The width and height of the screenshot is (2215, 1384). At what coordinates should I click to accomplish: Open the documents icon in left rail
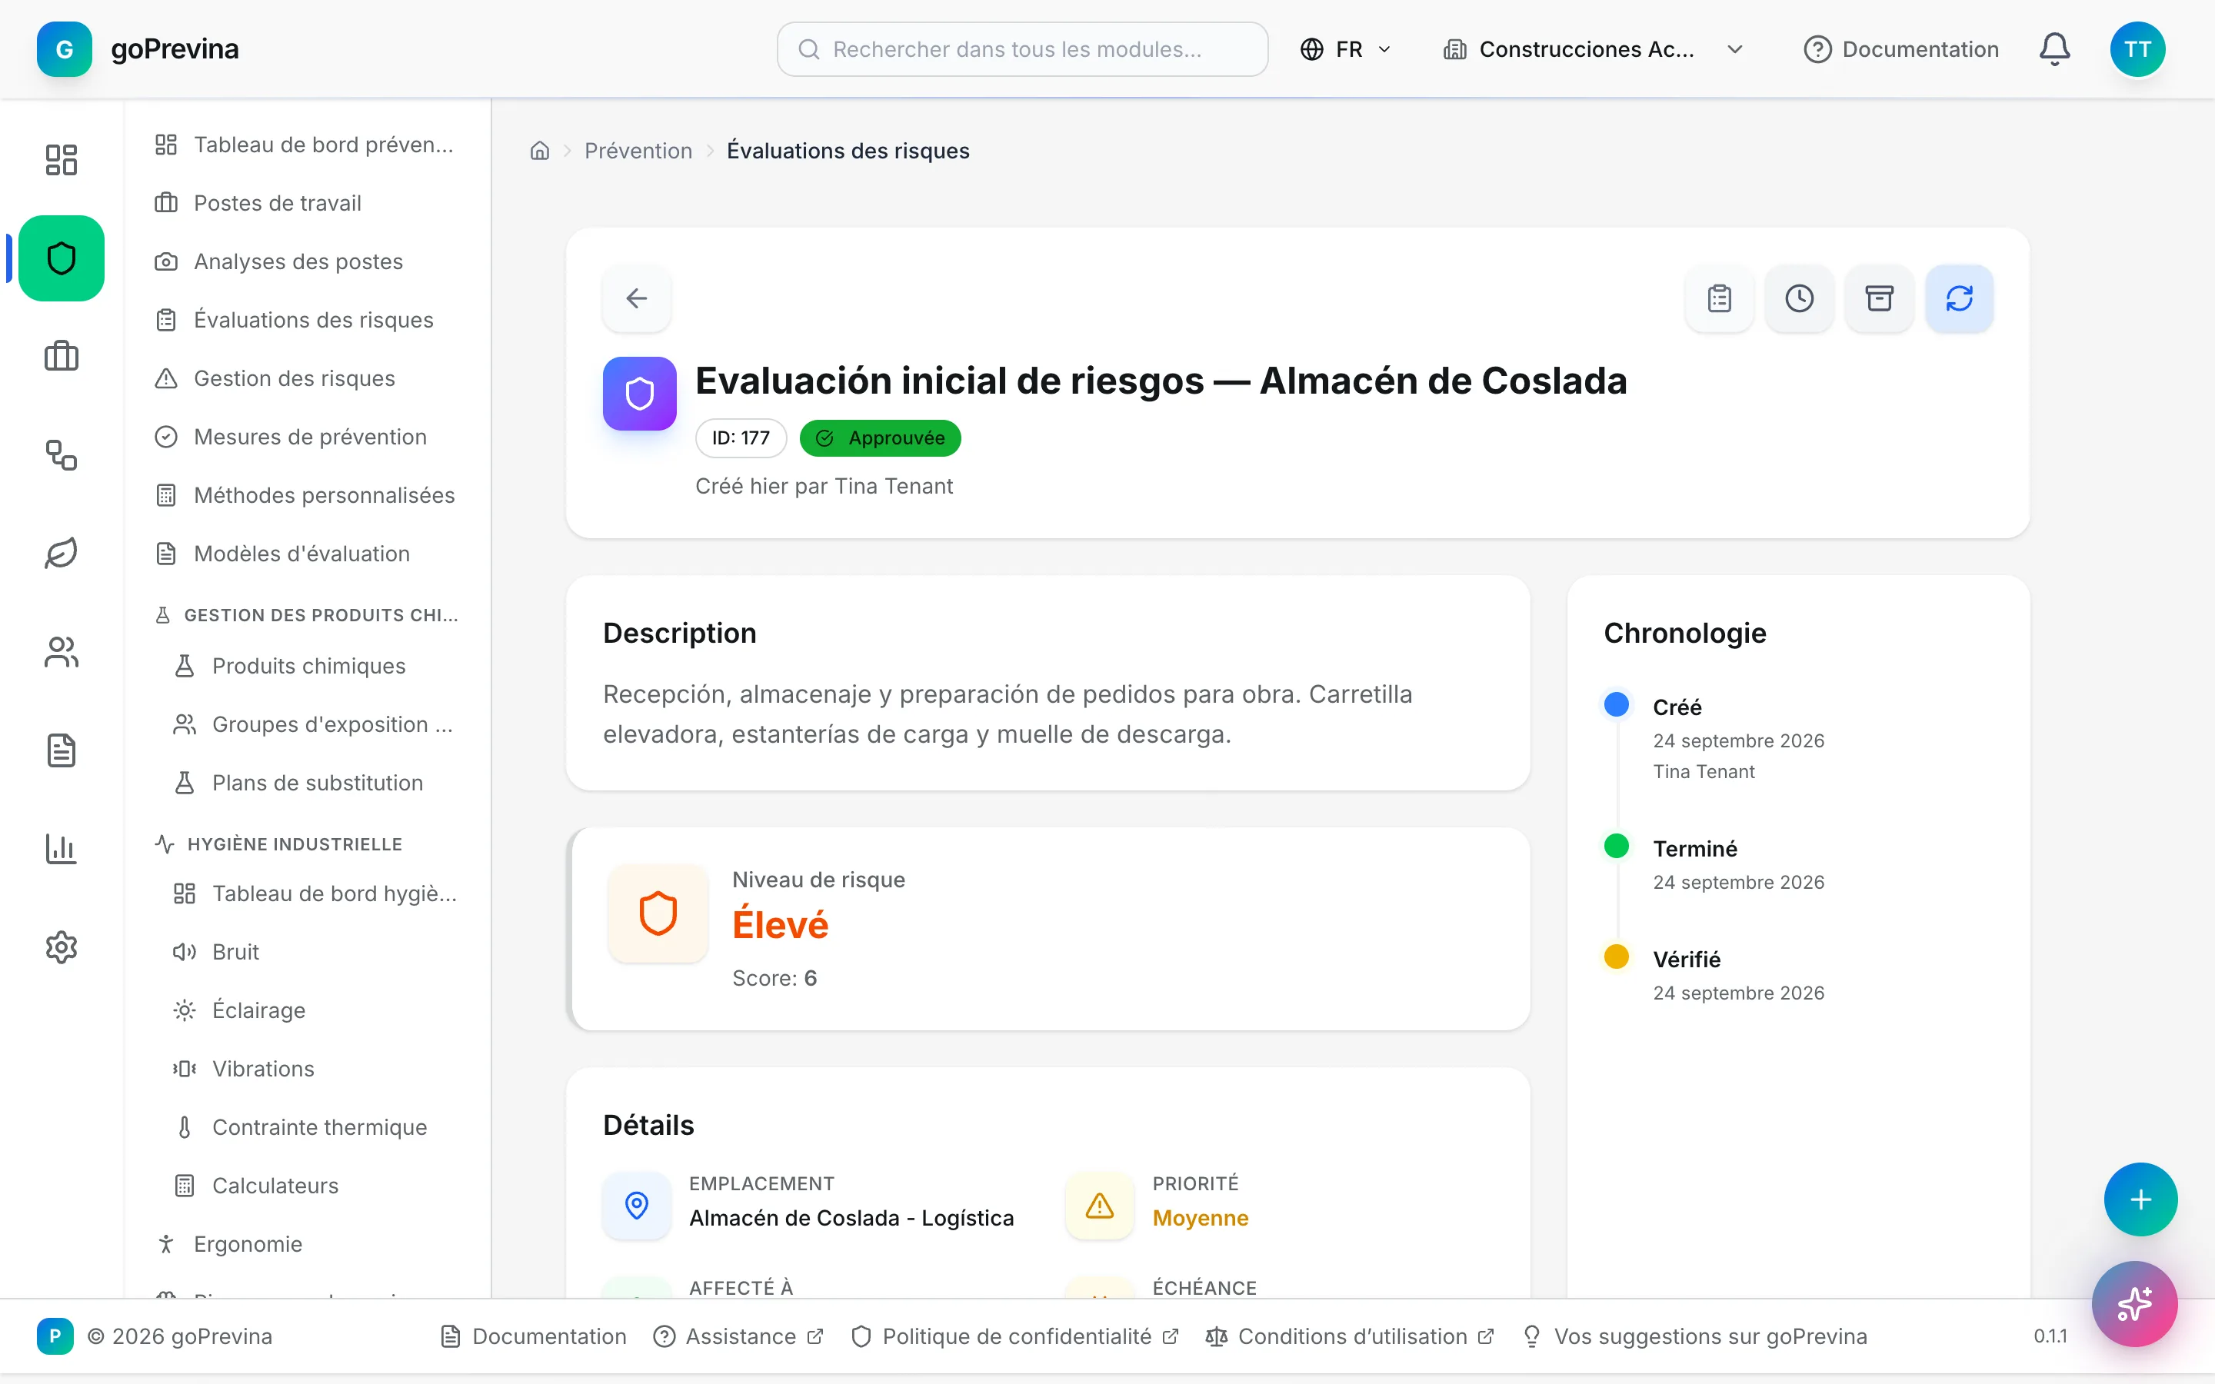pos(62,750)
